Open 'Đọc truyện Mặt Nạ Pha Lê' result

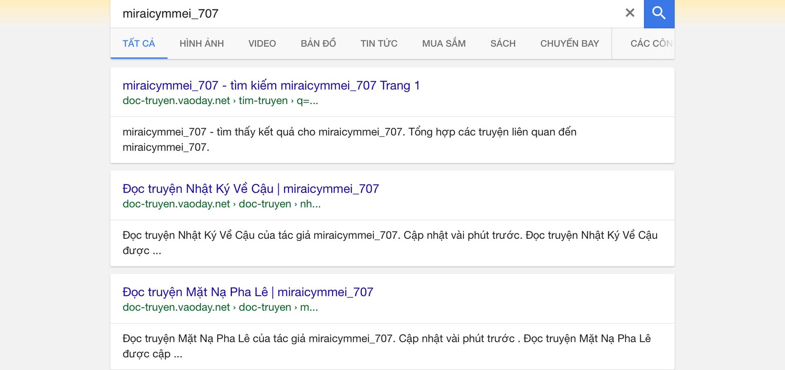pyautogui.click(x=248, y=292)
